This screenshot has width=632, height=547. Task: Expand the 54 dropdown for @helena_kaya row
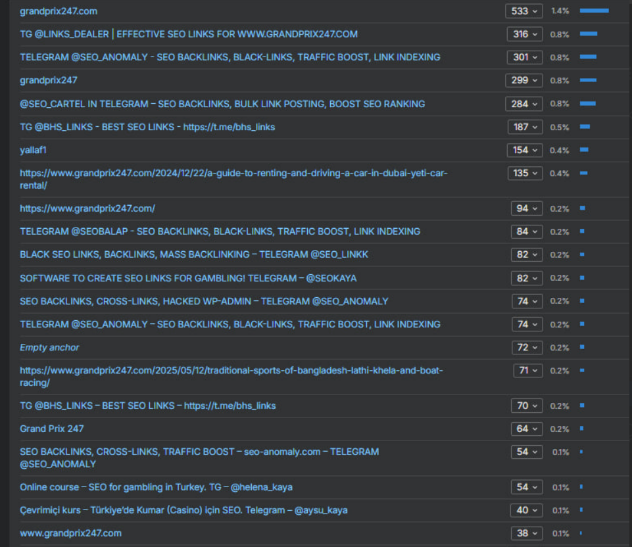pos(527,487)
